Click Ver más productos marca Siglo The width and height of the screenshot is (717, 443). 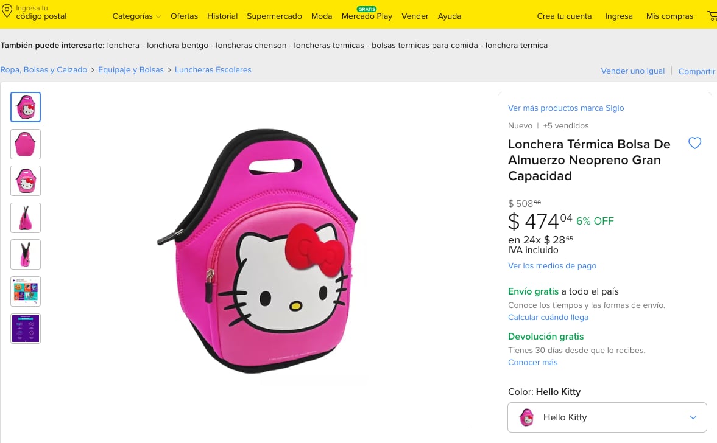click(x=566, y=108)
